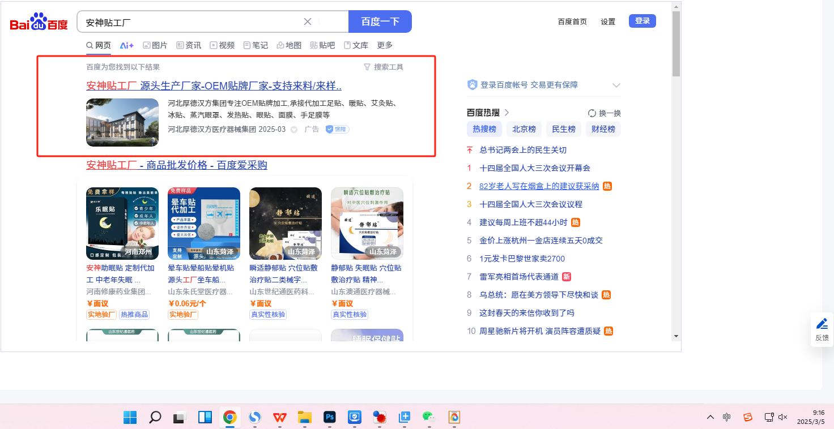The height and width of the screenshot is (429, 834).
Task: Switch to the 图片 tab
Action: (155, 45)
